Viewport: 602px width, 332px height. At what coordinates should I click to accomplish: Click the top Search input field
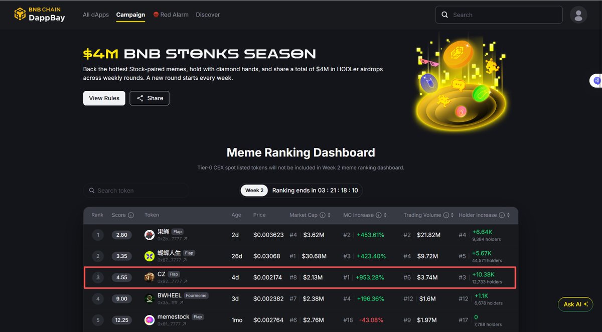pyautogui.click(x=499, y=15)
